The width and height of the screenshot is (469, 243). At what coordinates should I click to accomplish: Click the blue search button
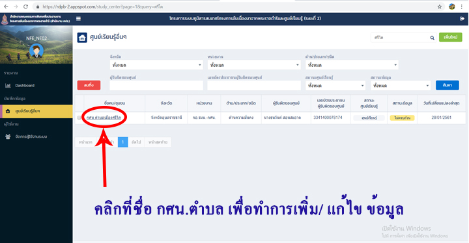(447, 85)
